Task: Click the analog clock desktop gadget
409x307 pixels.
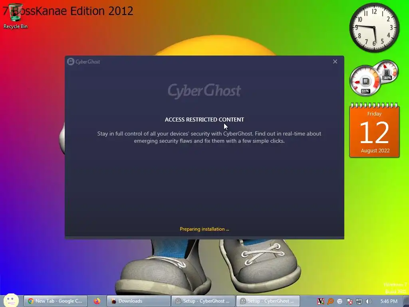Action: point(374,28)
